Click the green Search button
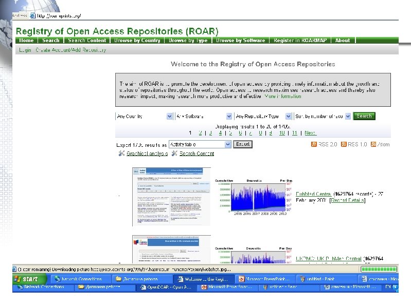This screenshot has width=411, height=307. [364, 116]
